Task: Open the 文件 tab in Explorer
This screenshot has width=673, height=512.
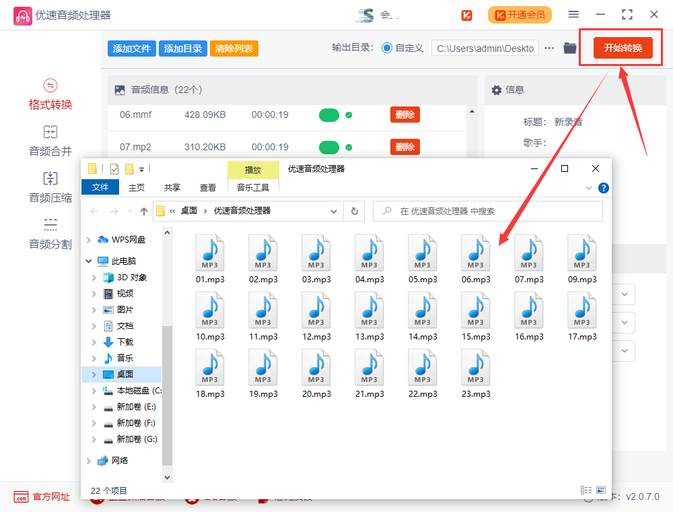Action: coord(100,187)
